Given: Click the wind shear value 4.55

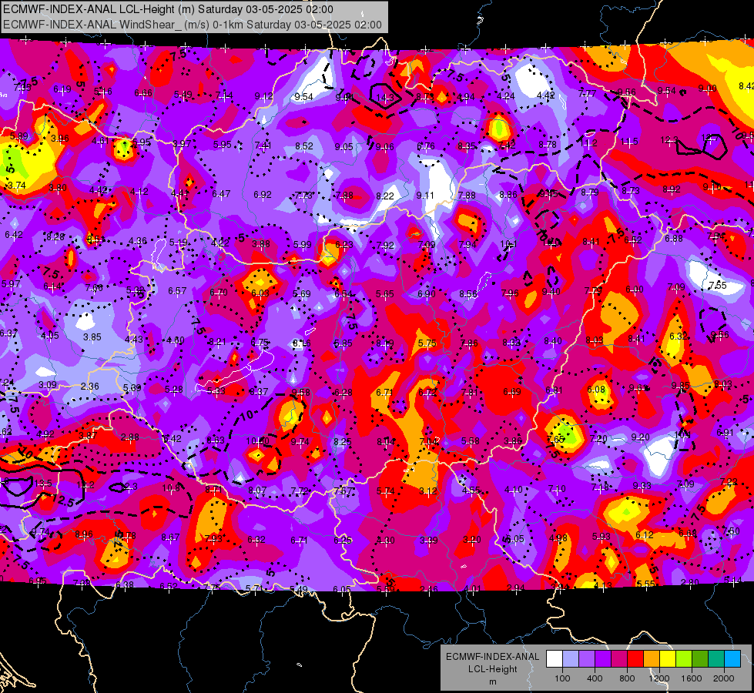Looking at the screenshot, I should (471, 490).
